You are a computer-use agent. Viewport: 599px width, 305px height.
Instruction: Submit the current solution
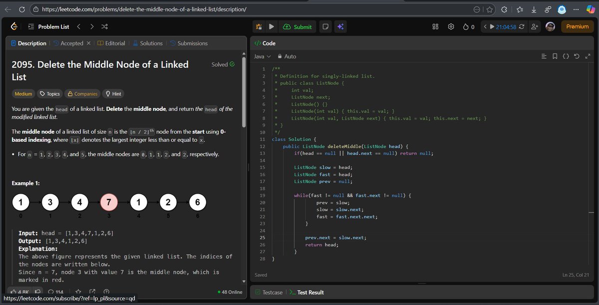[298, 26]
